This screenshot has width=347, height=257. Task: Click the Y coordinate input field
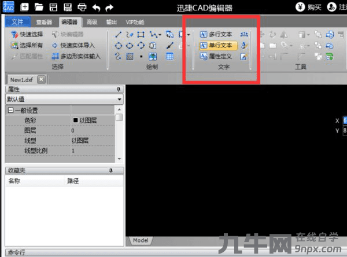point(345,130)
